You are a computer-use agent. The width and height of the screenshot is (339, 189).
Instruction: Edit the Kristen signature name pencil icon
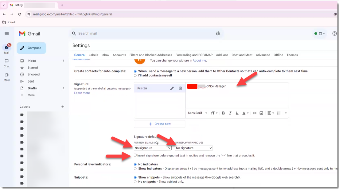tap(172, 88)
